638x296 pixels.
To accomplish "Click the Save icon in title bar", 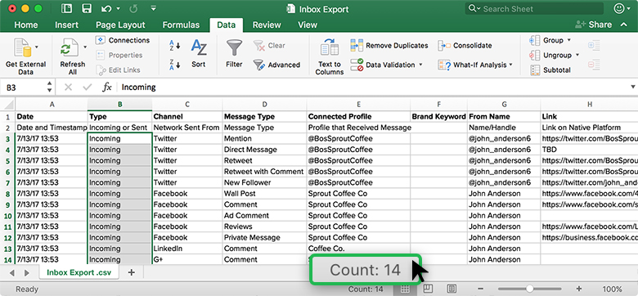I will click(86, 8).
